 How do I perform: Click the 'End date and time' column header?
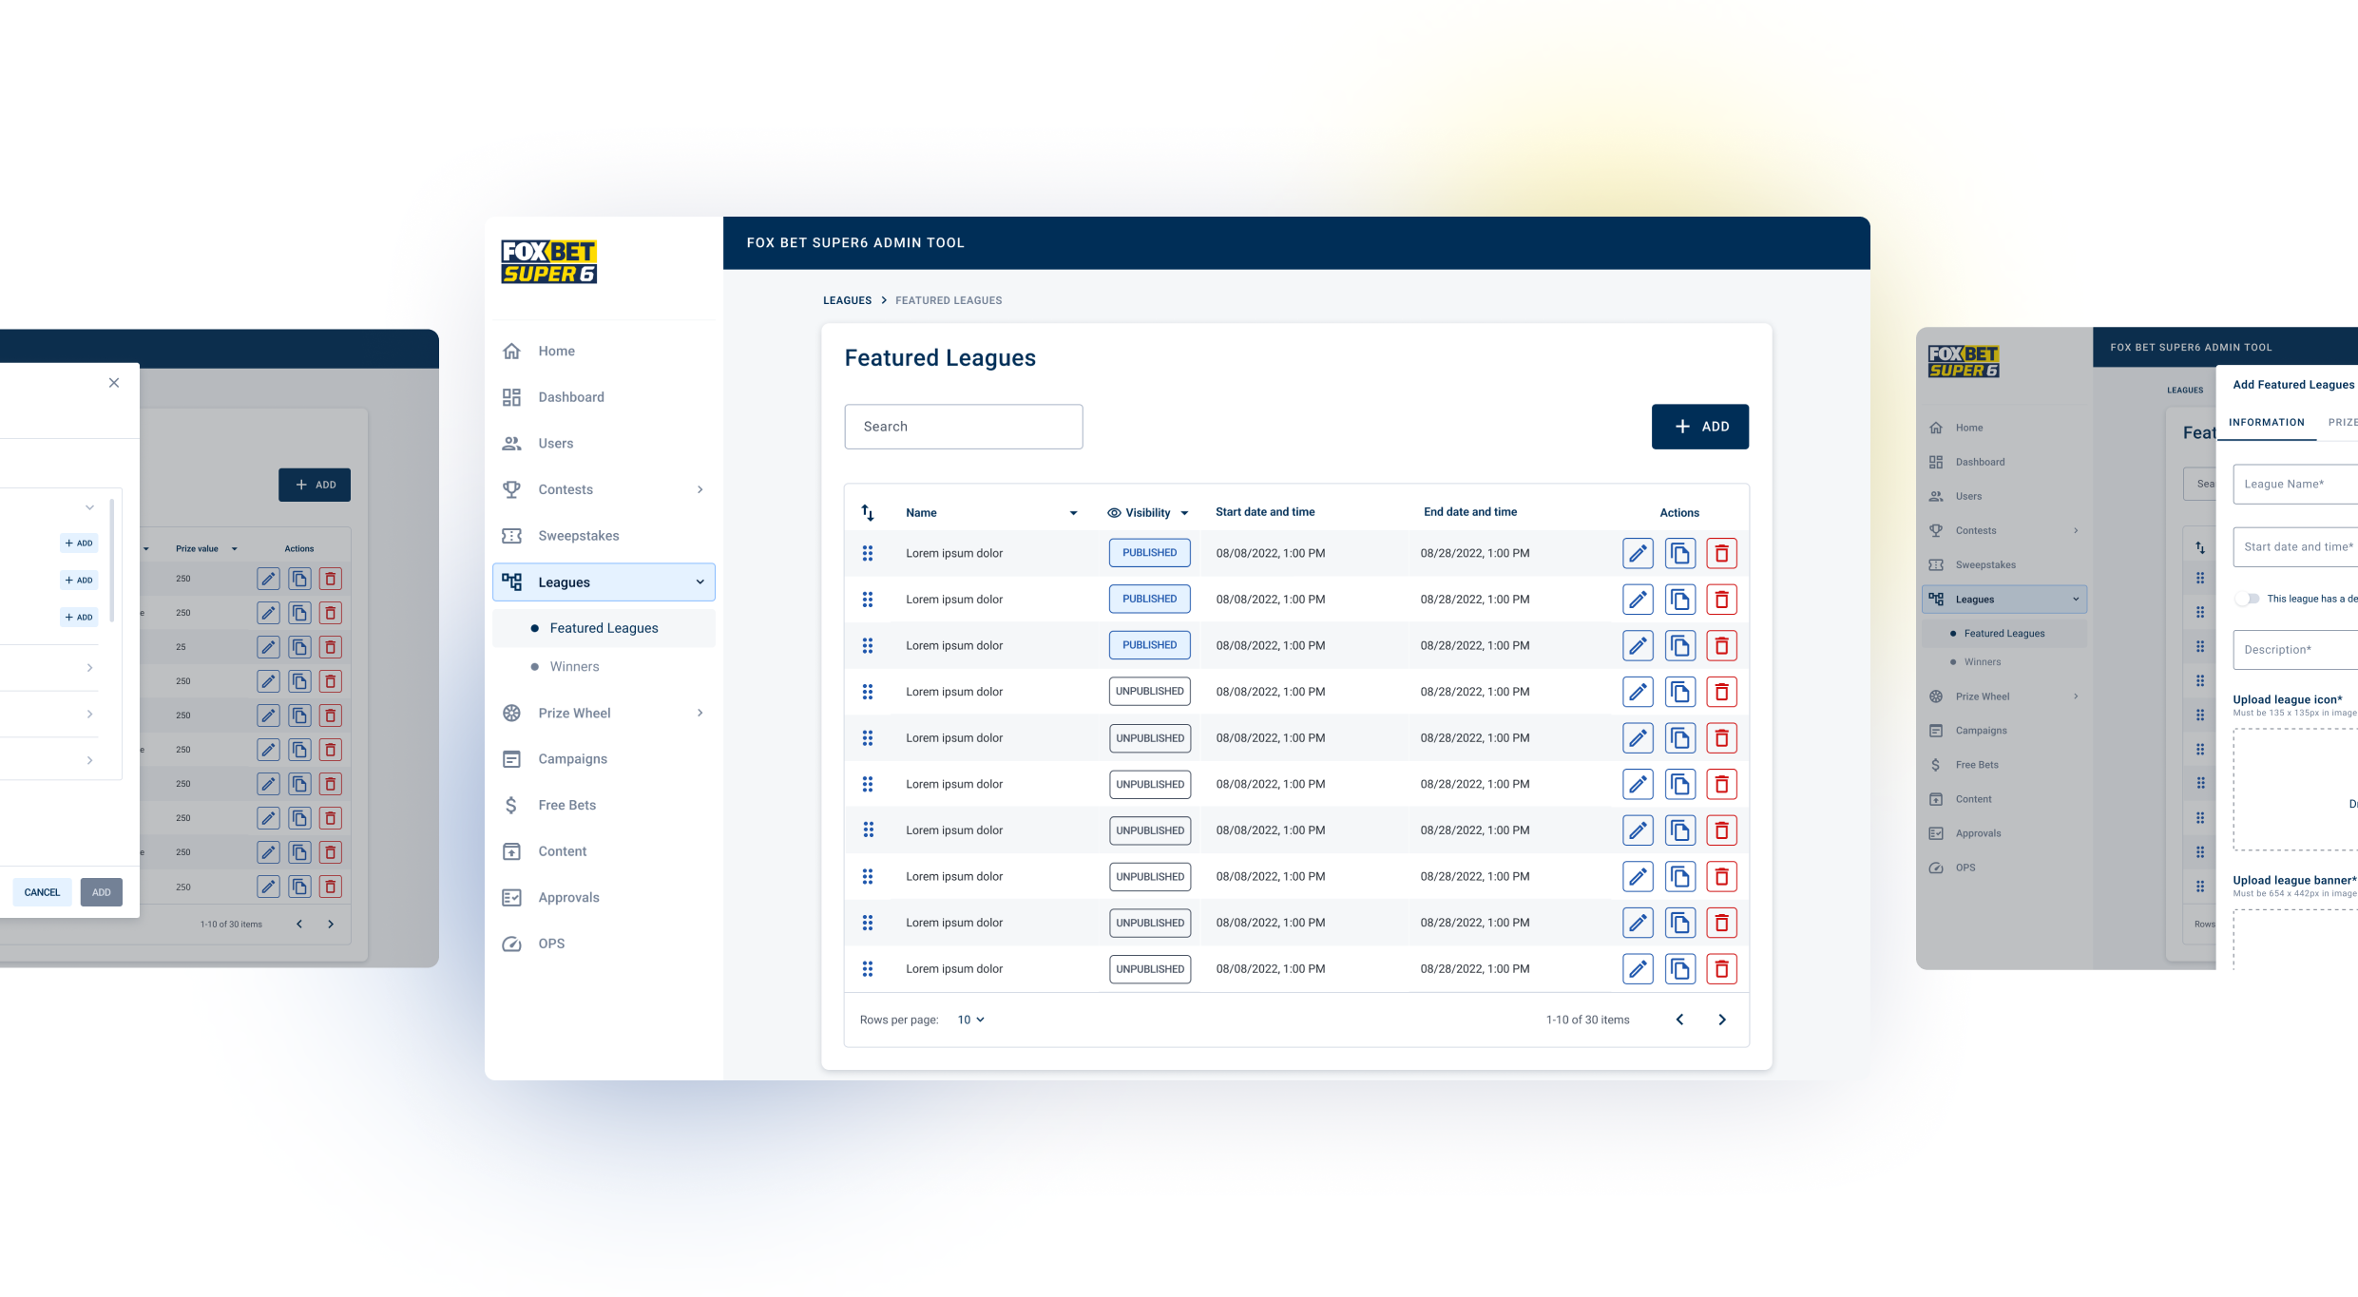1470,512
